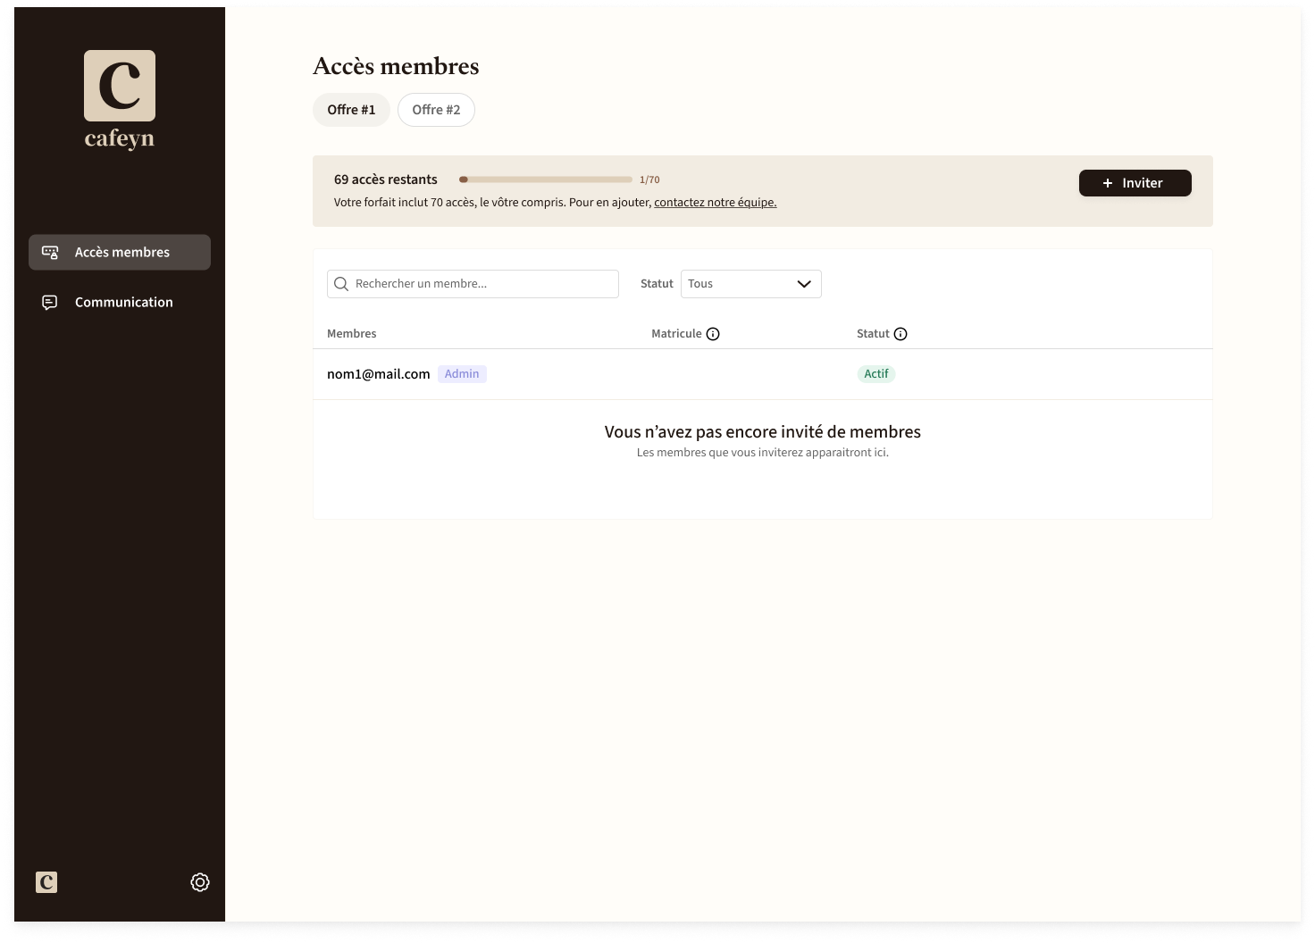Open the Statut Tous dropdown

click(x=751, y=284)
